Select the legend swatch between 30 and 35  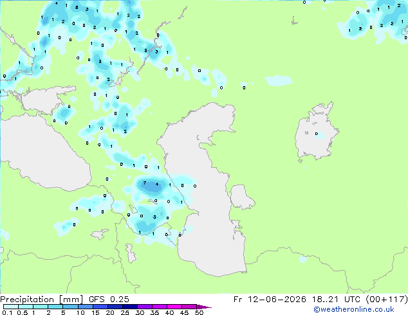click(145, 307)
